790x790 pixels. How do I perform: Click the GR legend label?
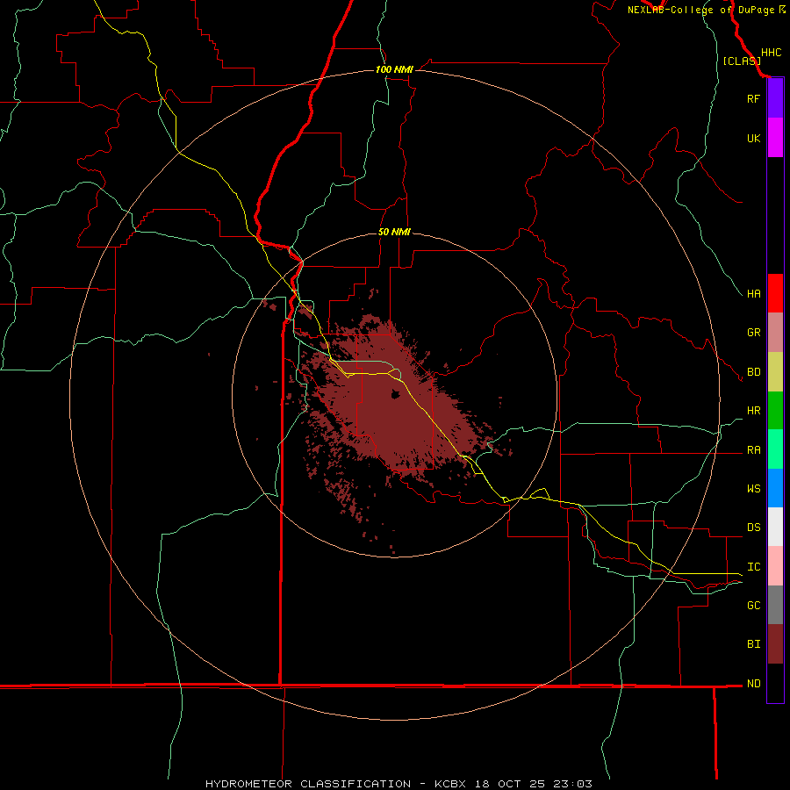(753, 333)
